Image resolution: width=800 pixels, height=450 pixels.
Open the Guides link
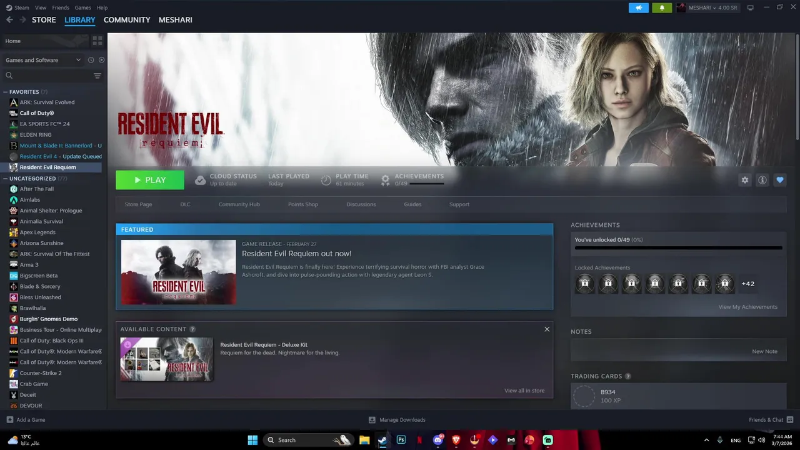(x=412, y=204)
